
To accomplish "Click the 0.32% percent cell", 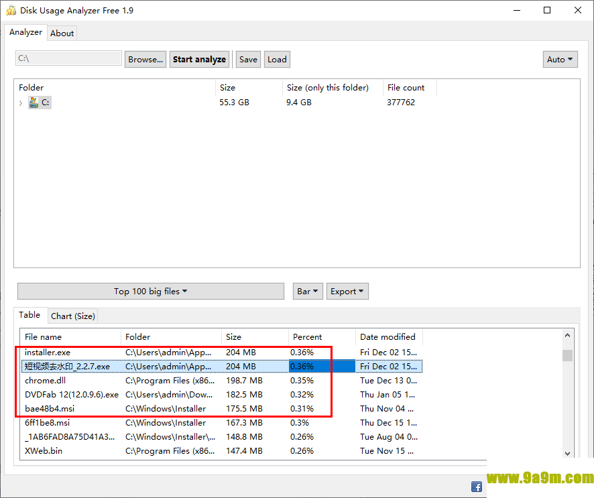I will coord(302,394).
